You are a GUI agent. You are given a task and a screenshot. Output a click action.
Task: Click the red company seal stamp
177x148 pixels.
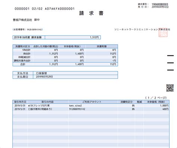[x=163, y=33]
